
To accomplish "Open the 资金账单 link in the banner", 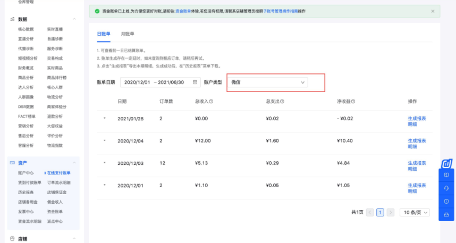I will [182, 11].
